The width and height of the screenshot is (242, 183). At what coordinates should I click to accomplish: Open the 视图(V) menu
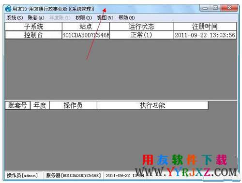[x=105, y=18]
